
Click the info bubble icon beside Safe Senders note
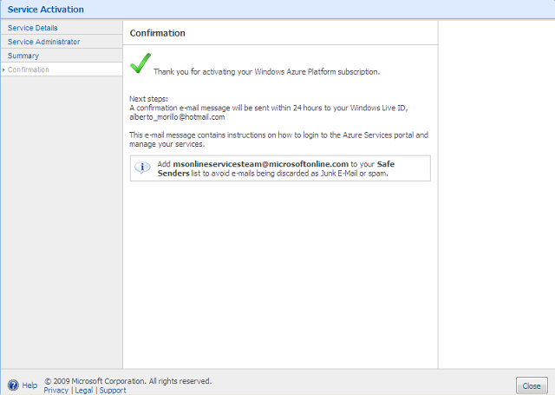tap(142, 167)
